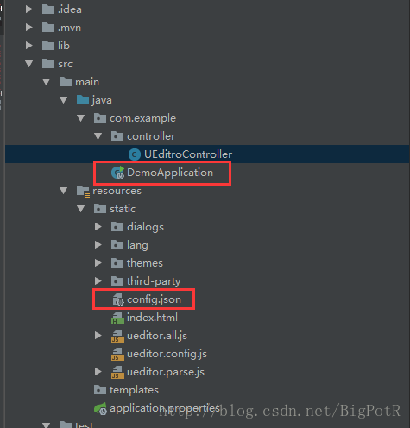Click the resources folder label

pyautogui.click(x=117, y=191)
